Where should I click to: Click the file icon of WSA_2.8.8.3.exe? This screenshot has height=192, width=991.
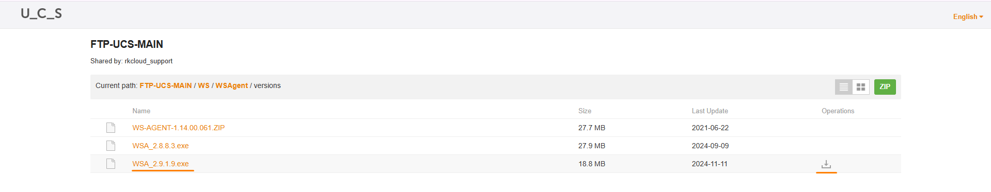[111, 146]
